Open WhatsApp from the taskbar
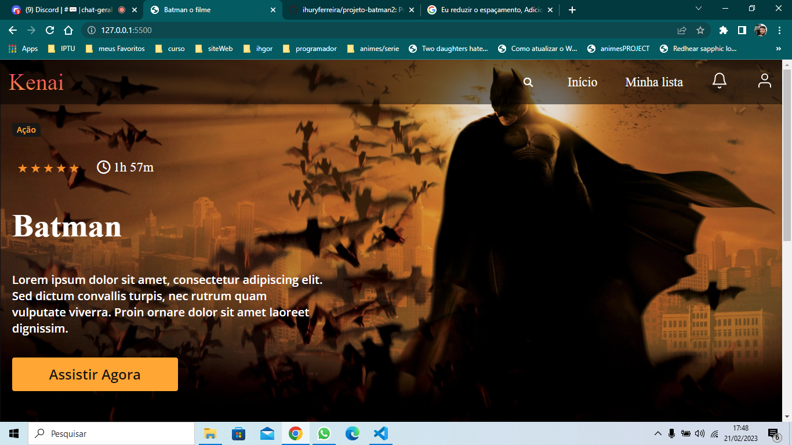Viewport: 792px width, 445px height. 324,433
